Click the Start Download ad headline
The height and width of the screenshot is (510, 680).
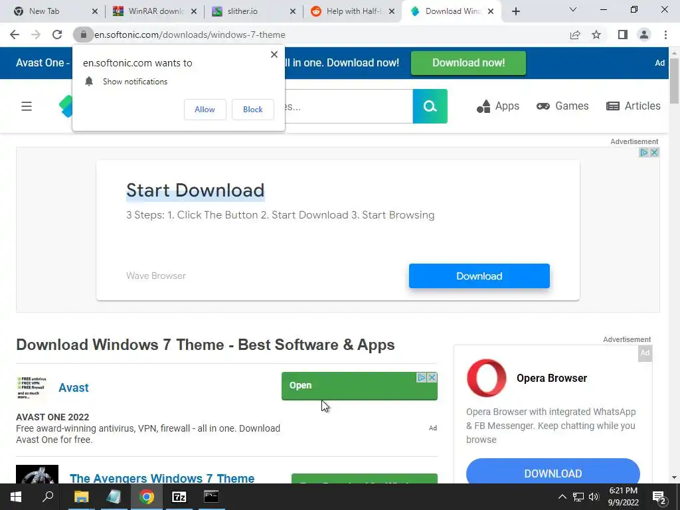pyautogui.click(x=195, y=191)
